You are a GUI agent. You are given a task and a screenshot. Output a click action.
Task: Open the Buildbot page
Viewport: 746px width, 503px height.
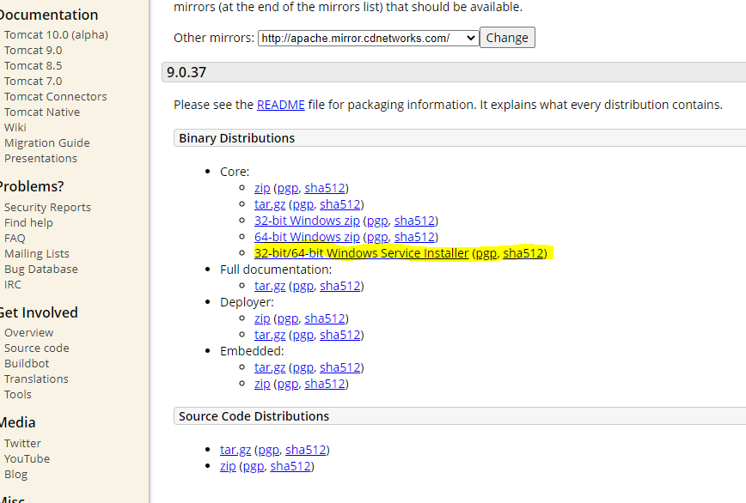[x=27, y=363]
